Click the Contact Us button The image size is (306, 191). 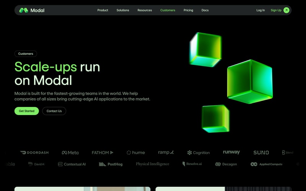click(x=54, y=111)
